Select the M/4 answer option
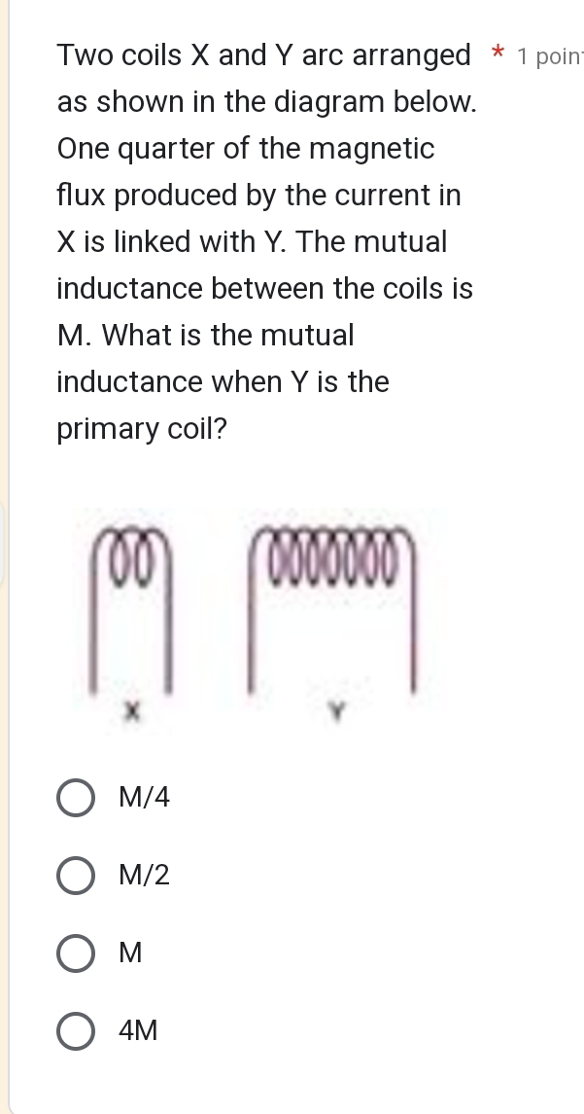Screen dimensions: 584x1114 coord(75,797)
